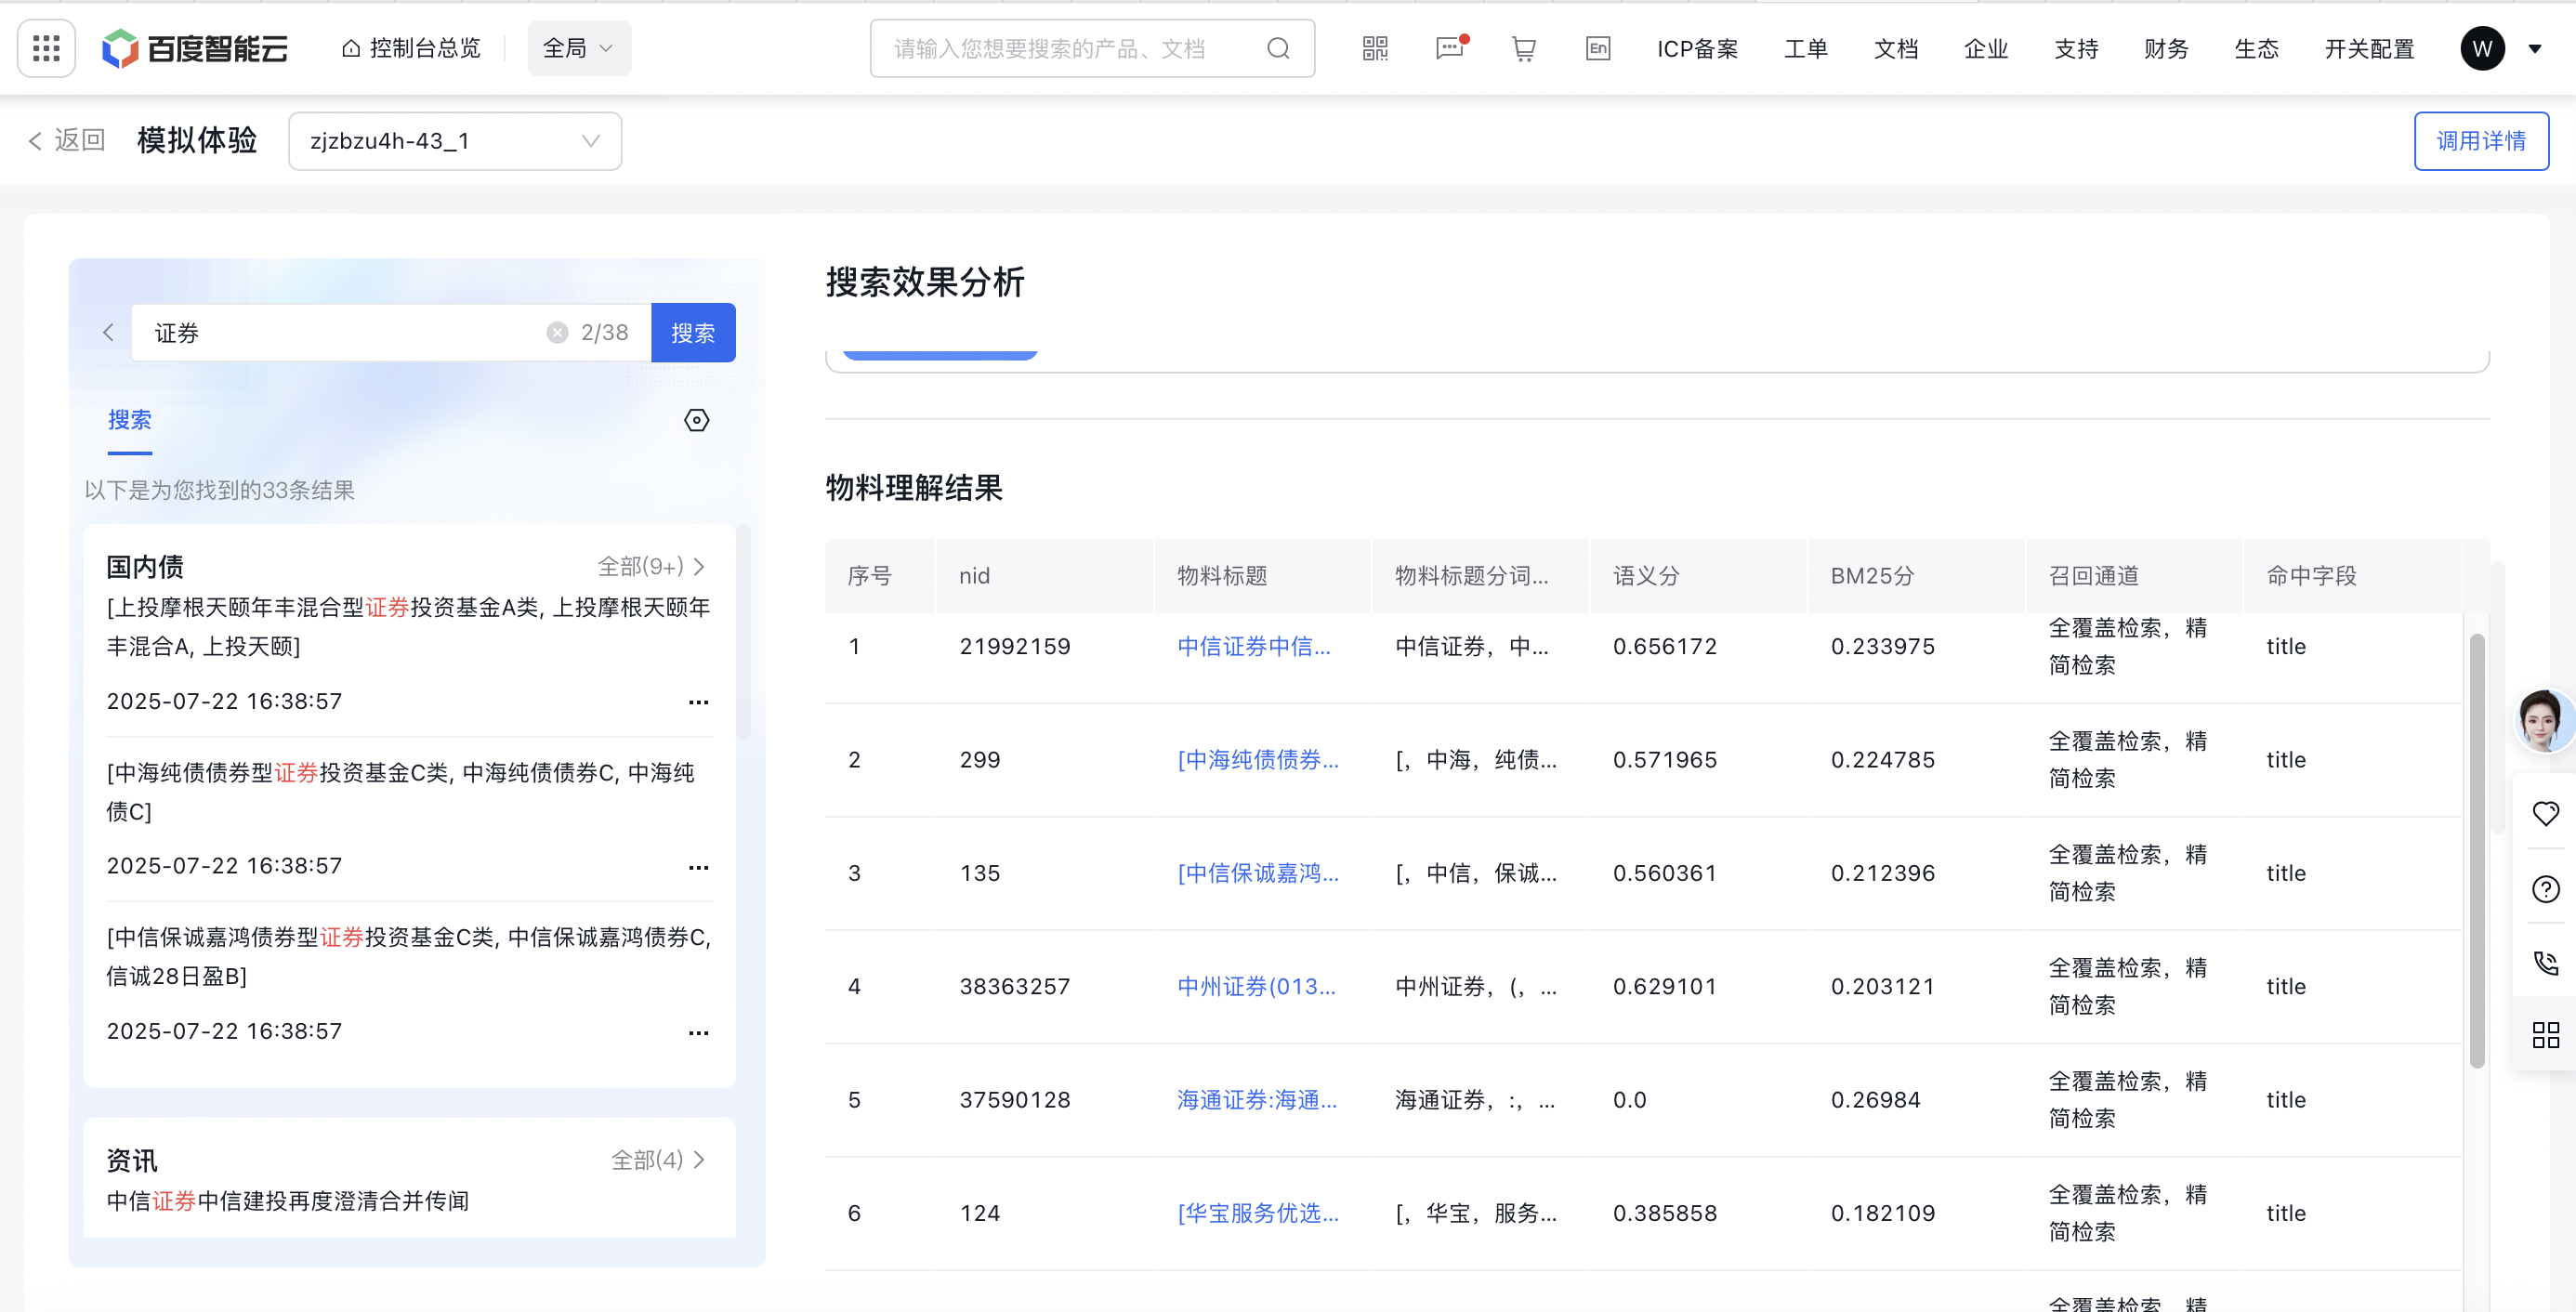
Task: Open the messages notification icon
Action: [x=1449, y=48]
